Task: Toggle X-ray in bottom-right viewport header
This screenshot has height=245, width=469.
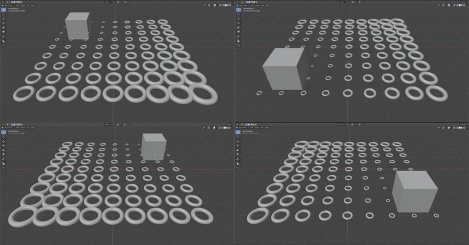Action: pyautogui.click(x=455, y=127)
